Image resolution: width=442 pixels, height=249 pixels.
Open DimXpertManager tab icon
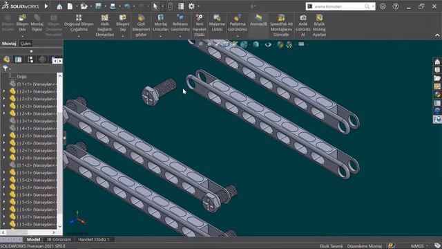[42, 59]
